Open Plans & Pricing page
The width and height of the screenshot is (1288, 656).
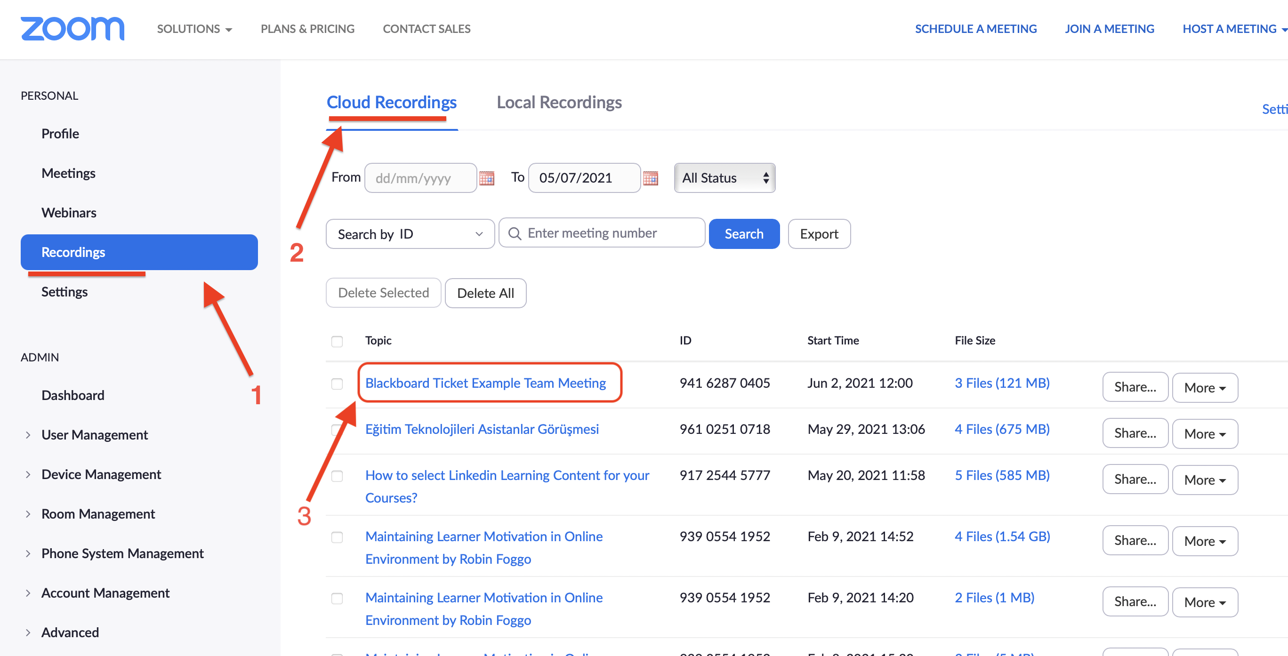point(307,29)
